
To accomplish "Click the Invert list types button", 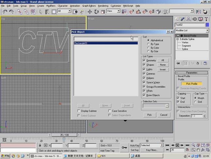I will (163, 70).
